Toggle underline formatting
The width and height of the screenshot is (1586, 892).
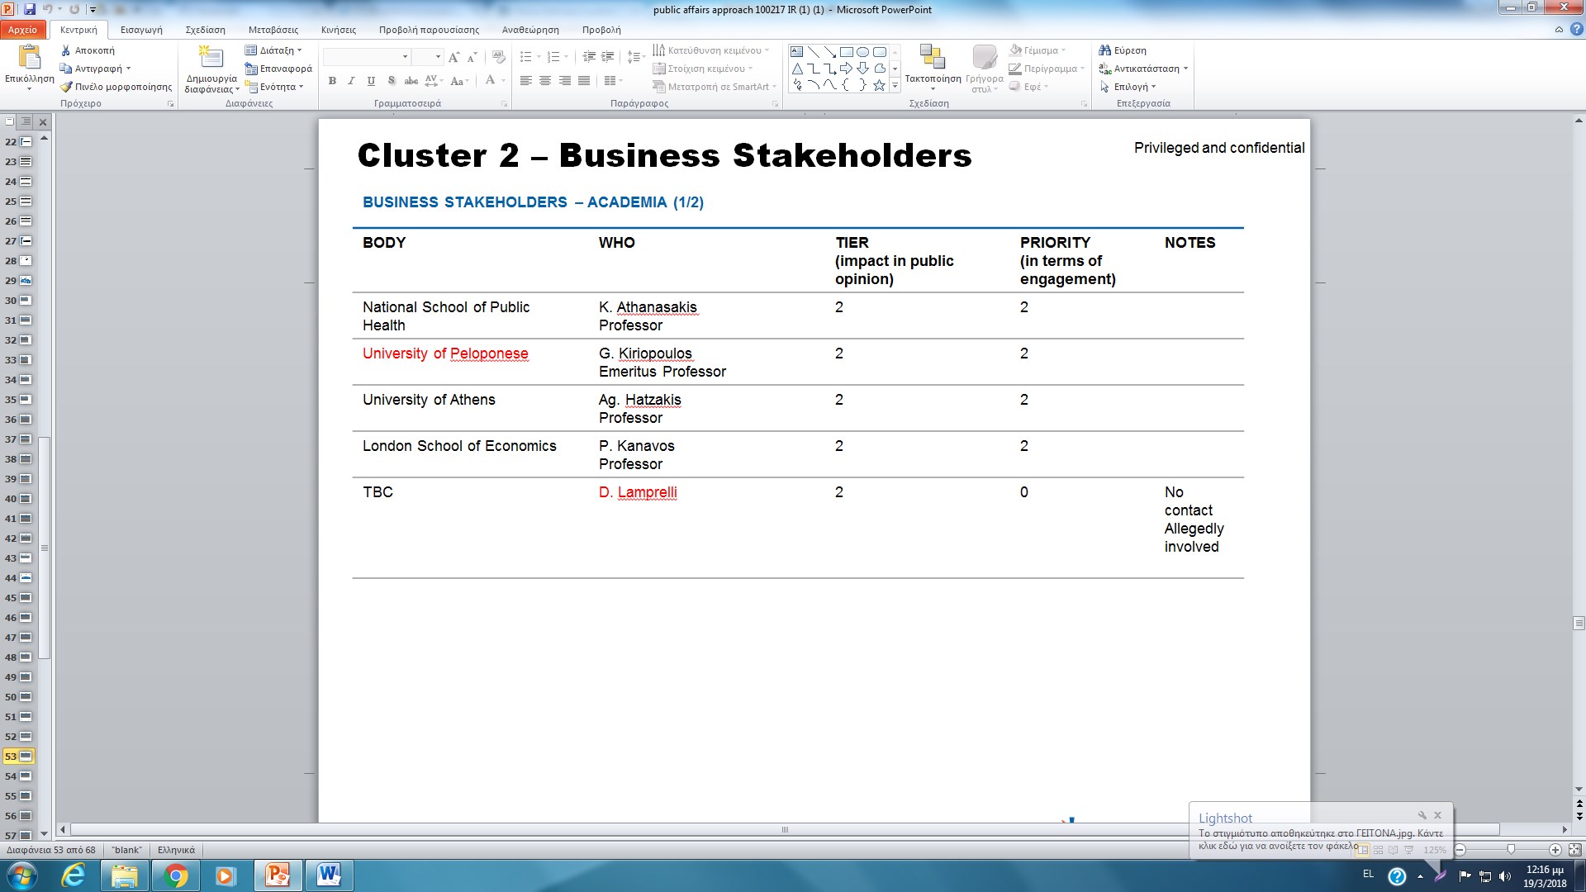(x=371, y=80)
